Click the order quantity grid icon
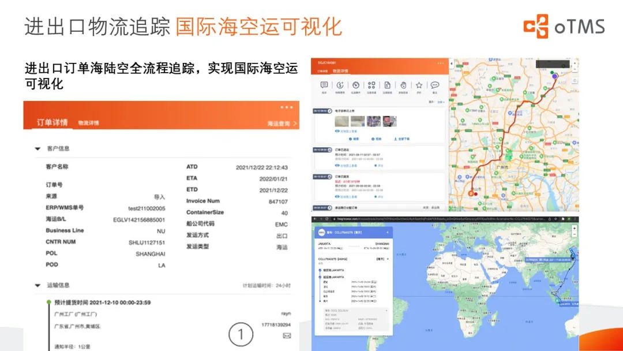Image resolution: width=623 pixels, height=351 pixels. tap(371, 85)
